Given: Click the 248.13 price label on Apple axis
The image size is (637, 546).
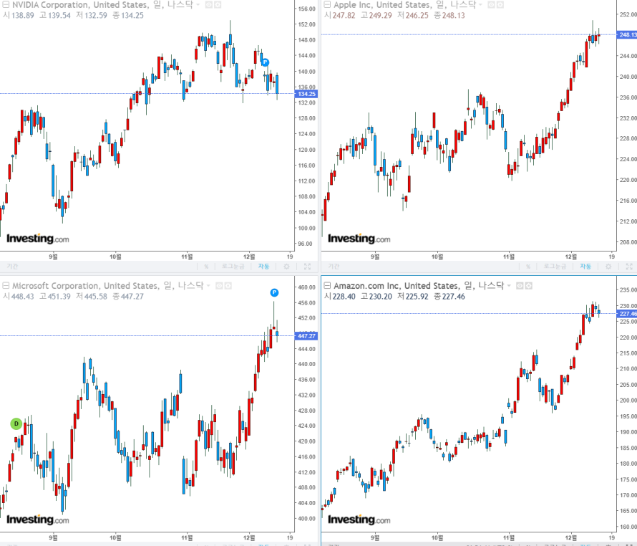Looking at the screenshot, I should tap(627, 35).
